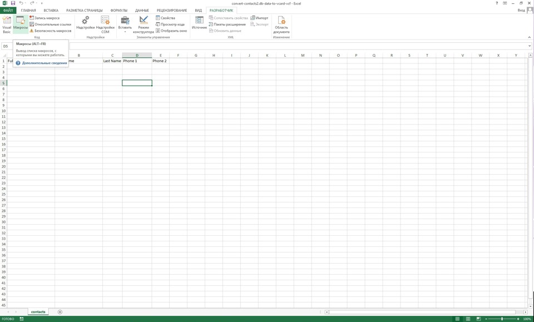Image resolution: width=534 pixels, height=322 pixels.
Task: Click inside the formula bar
Action: 299,46
